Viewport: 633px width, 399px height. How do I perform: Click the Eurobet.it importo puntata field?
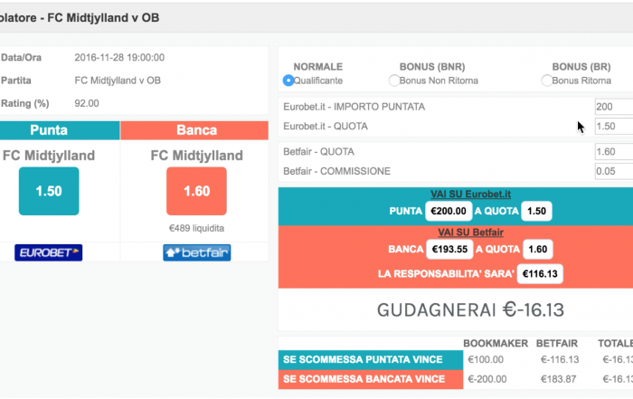click(x=614, y=107)
